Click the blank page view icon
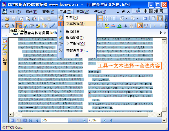This screenshot has width=169, height=131. pyautogui.click(x=154, y=18)
